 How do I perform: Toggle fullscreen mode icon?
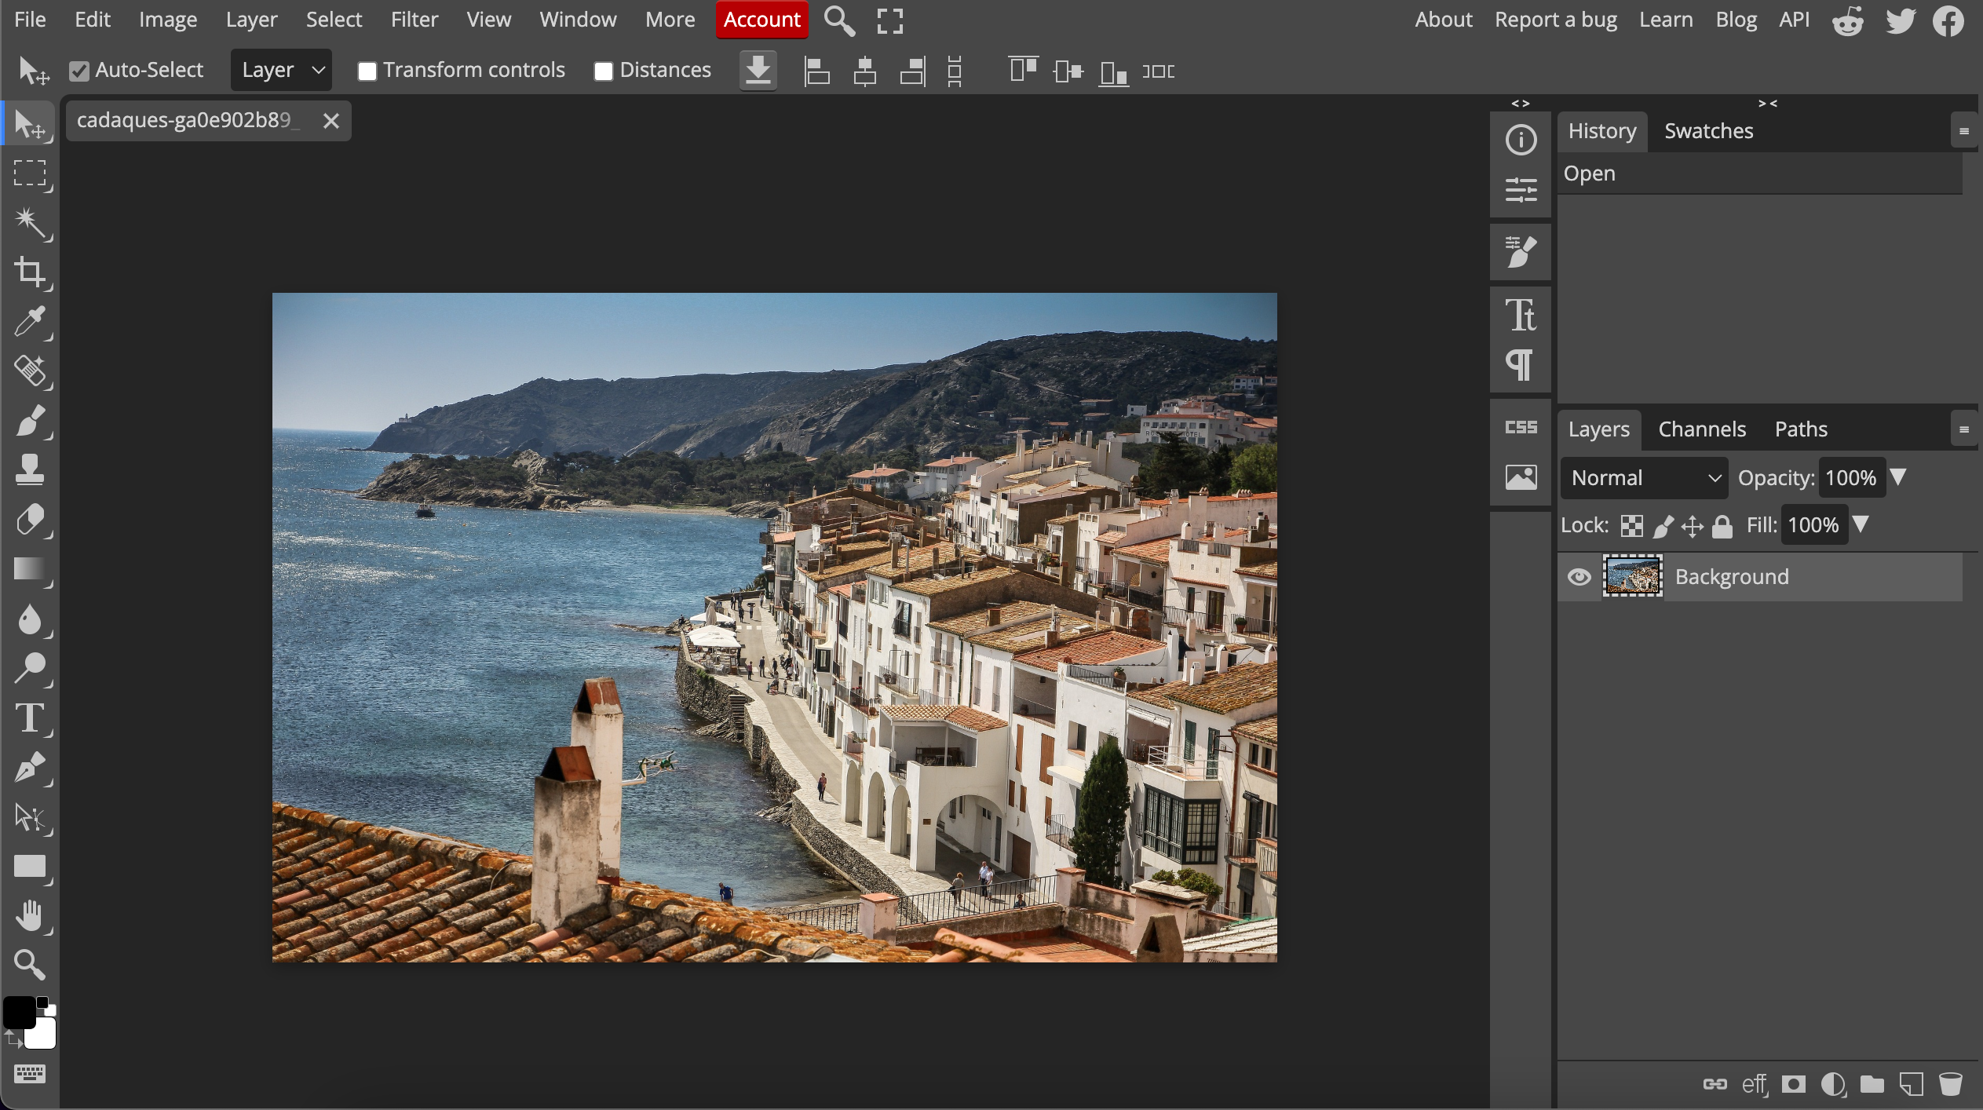pos(889,21)
